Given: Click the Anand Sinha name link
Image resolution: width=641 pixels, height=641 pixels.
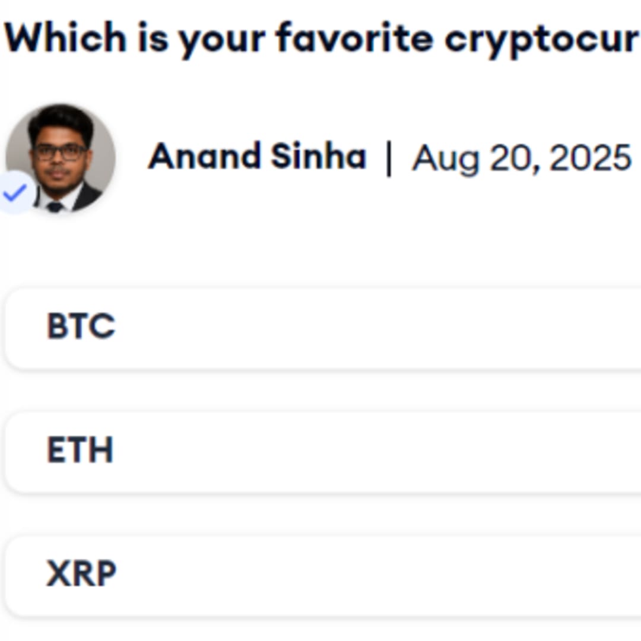Looking at the screenshot, I should point(256,156).
